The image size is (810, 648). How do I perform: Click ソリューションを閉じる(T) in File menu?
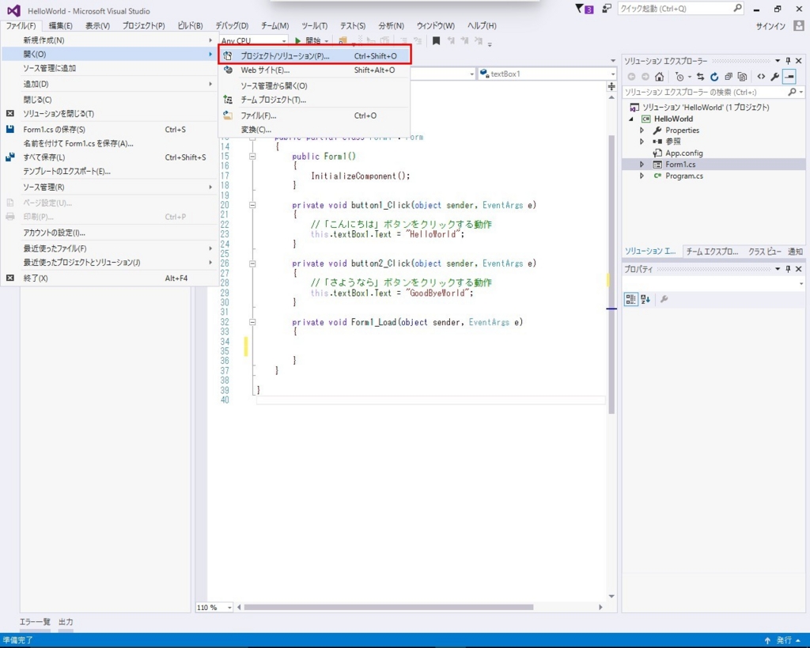click(x=109, y=114)
